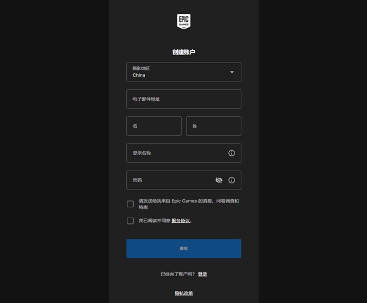The width and height of the screenshot is (367, 303).
Task: Open the 隐私政策 link
Action: [x=183, y=293]
